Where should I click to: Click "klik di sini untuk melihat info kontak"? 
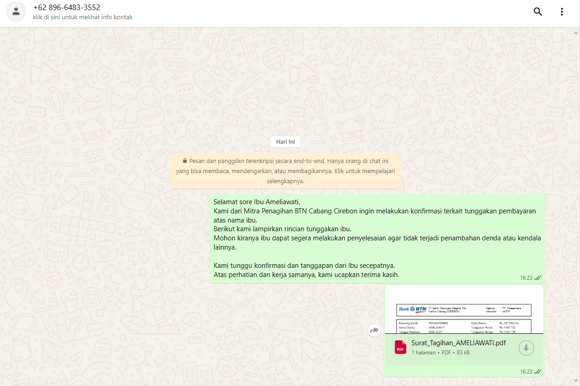pyautogui.click(x=83, y=17)
